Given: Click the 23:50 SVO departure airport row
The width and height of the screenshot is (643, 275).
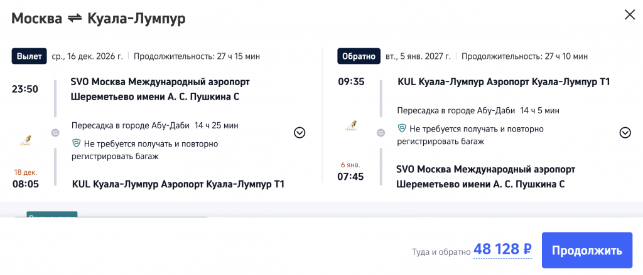Looking at the screenshot, I should pos(155,89).
